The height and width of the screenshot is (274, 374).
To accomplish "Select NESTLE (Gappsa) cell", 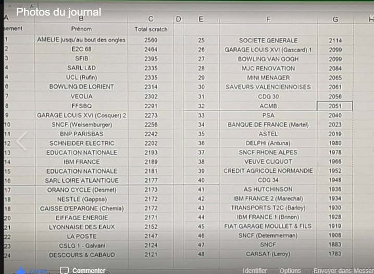I will tap(81, 199).
